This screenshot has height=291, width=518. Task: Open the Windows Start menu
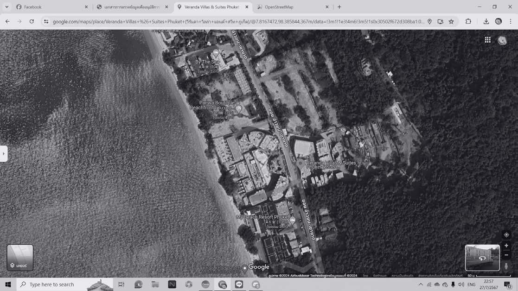pyautogui.click(x=8, y=285)
